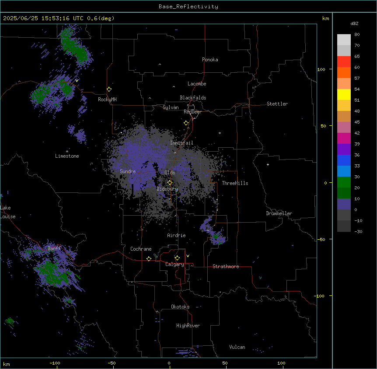Image resolution: width=377 pixels, height=369 pixels.
Task: Select the Lacombe city label
Action: 197,84
